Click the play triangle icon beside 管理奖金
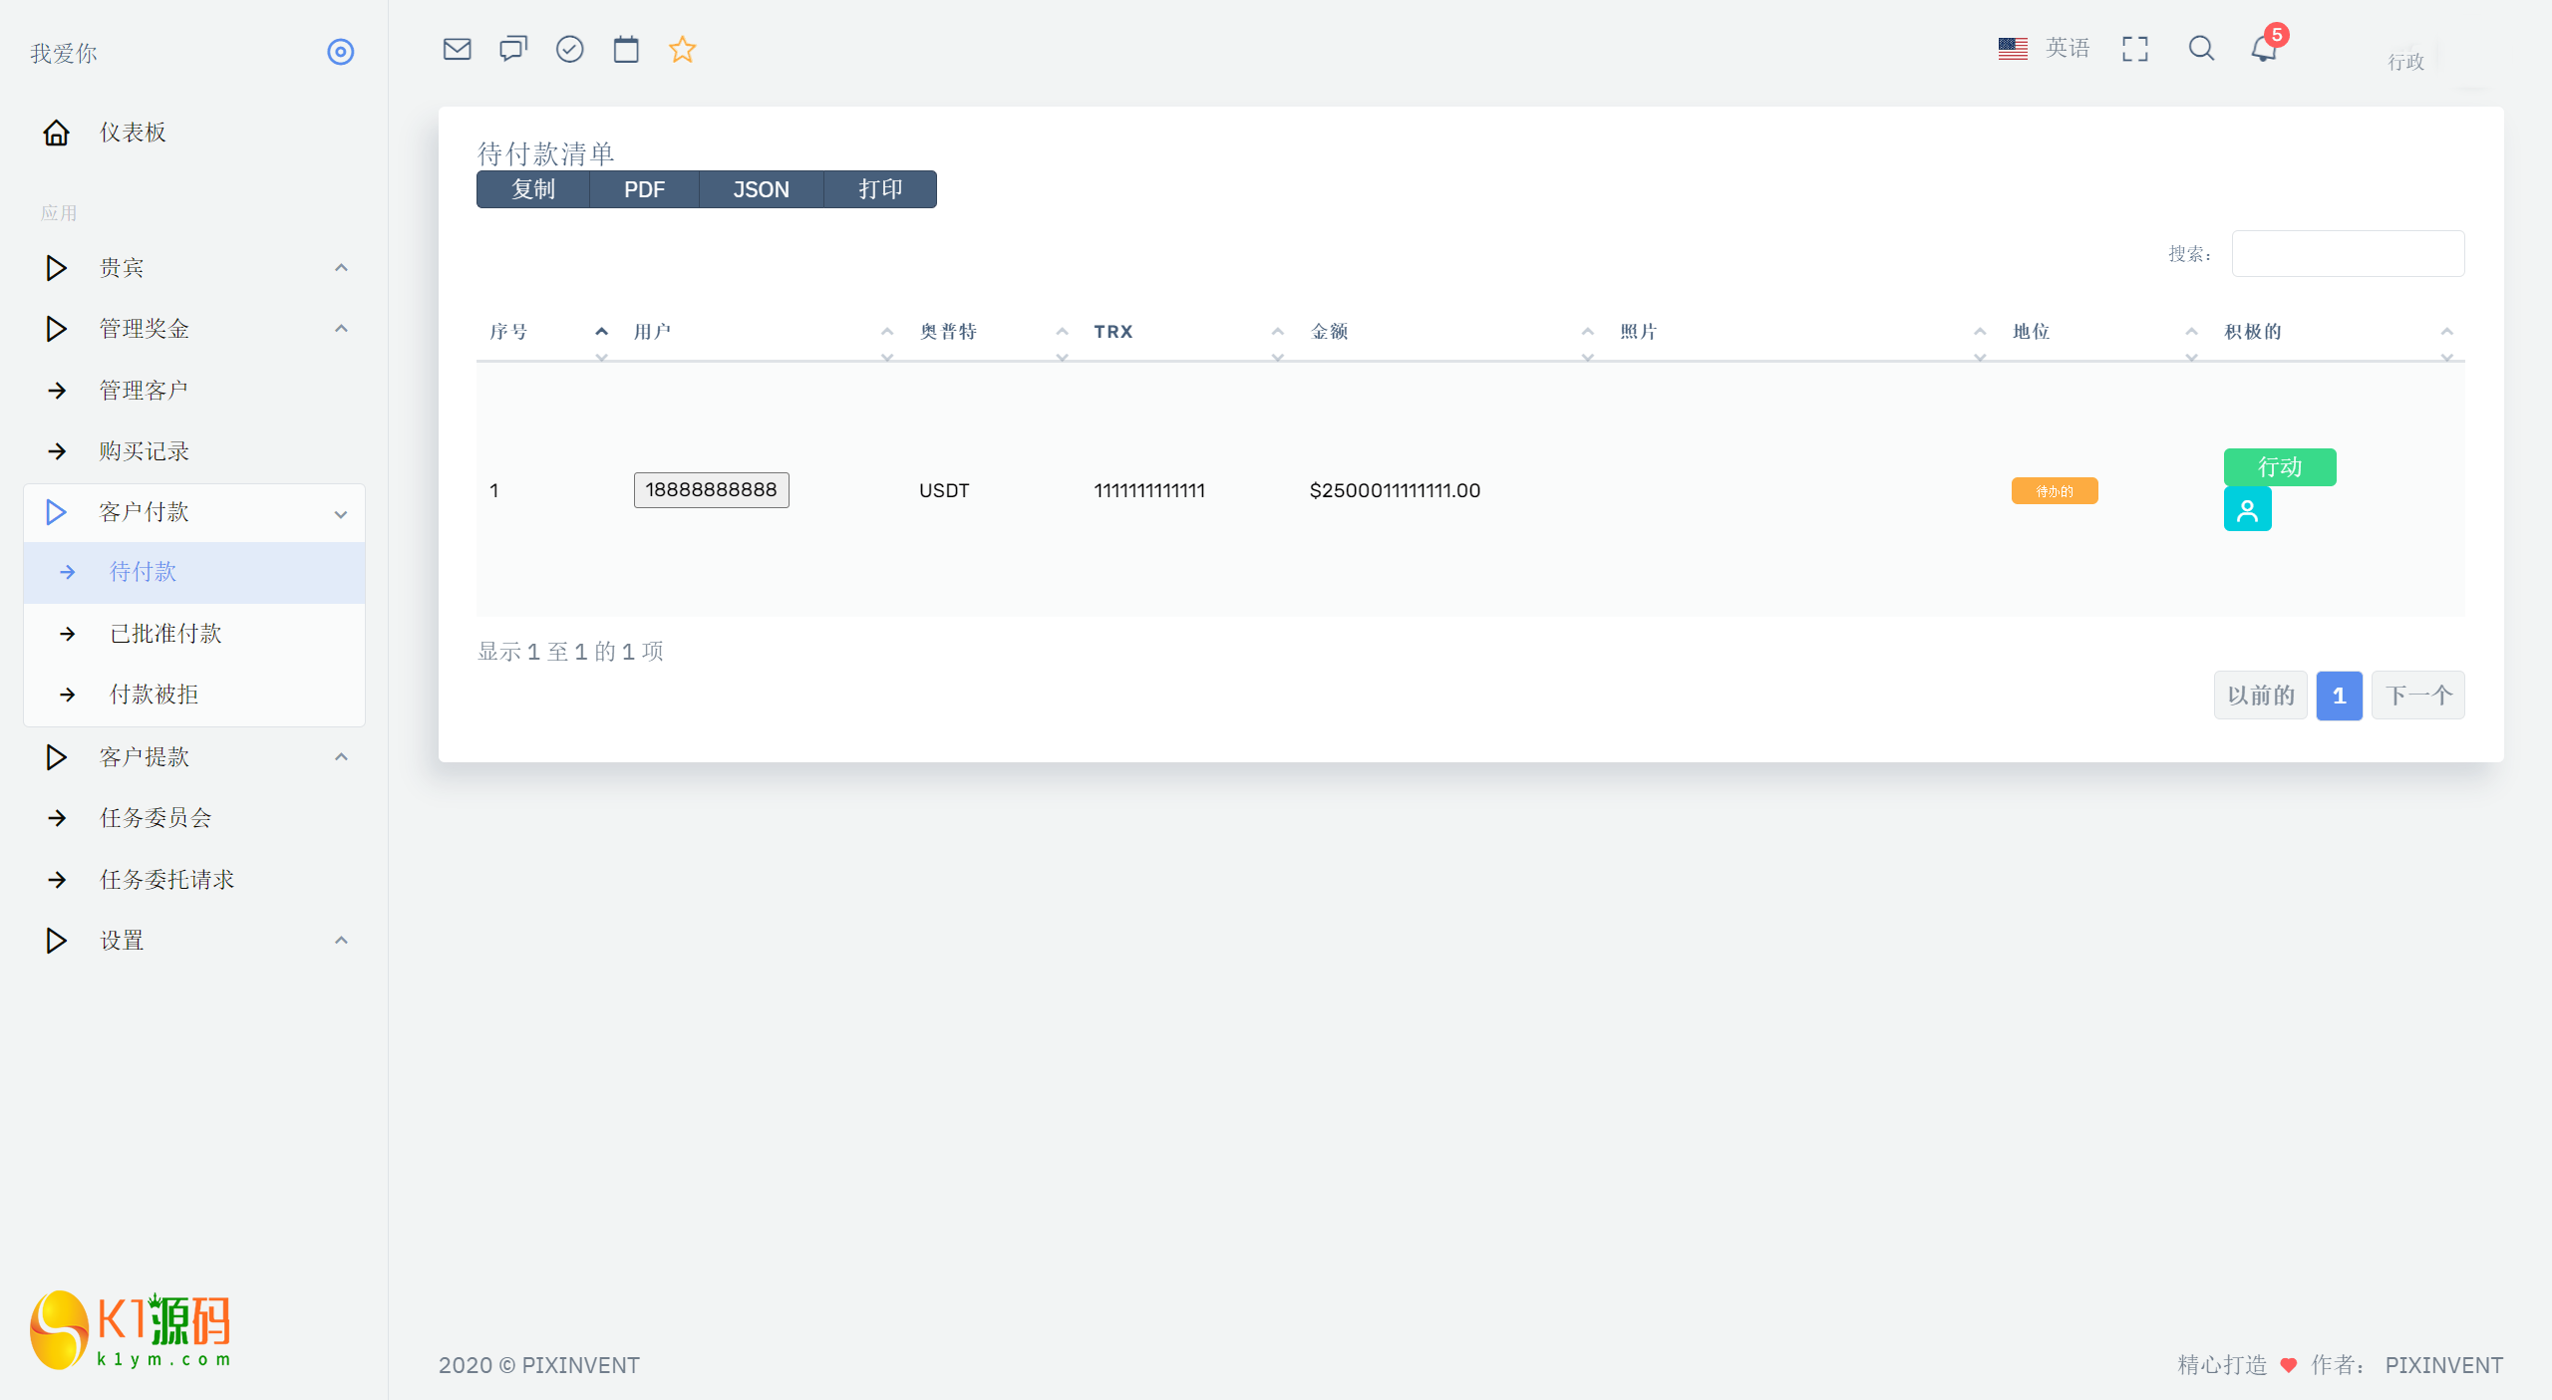Viewport: 2552px width, 1400px height. coord(56,329)
